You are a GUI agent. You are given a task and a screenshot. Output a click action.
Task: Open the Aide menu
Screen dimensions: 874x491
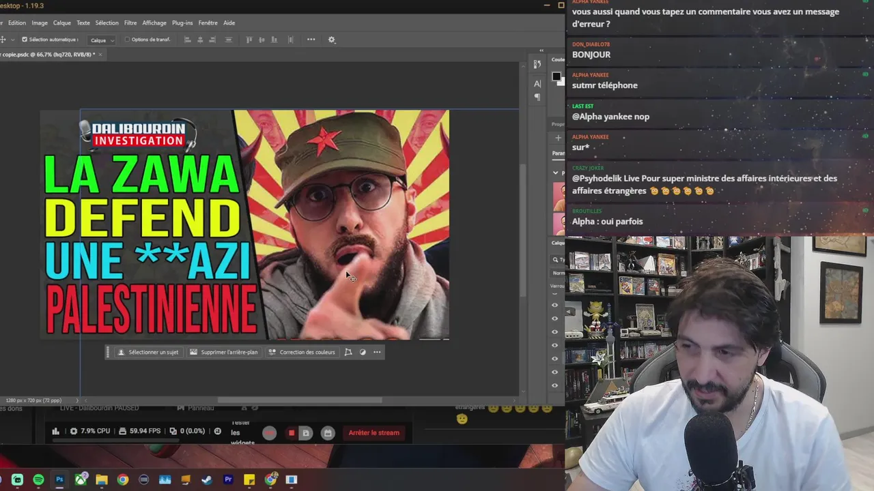click(x=229, y=23)
